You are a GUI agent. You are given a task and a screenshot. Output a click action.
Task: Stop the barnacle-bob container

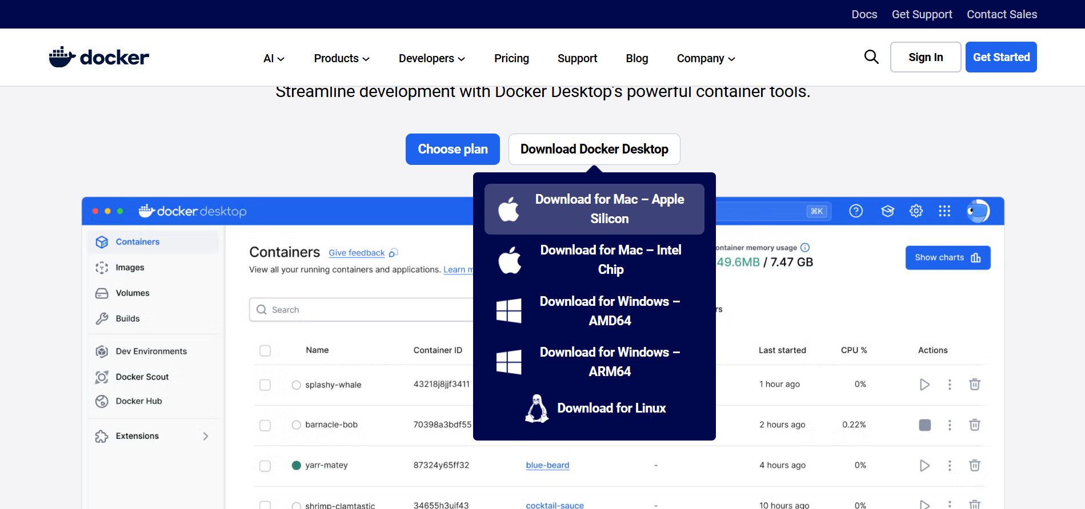pyautogui.click(x=924, y=425)
